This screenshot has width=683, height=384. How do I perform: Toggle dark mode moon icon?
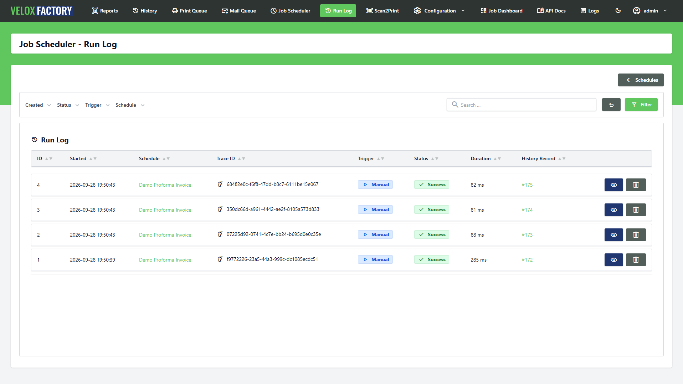[x=618, y=11]
